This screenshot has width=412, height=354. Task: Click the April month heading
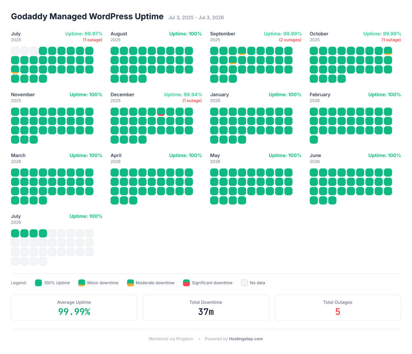(116, 155)
